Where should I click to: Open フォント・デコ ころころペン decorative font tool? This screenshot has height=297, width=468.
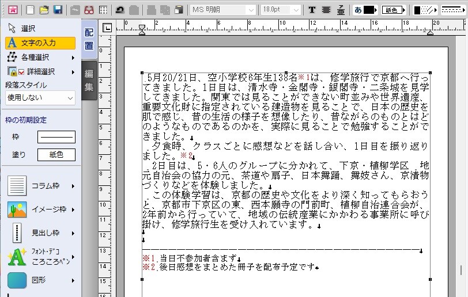[x=40, y=257]
